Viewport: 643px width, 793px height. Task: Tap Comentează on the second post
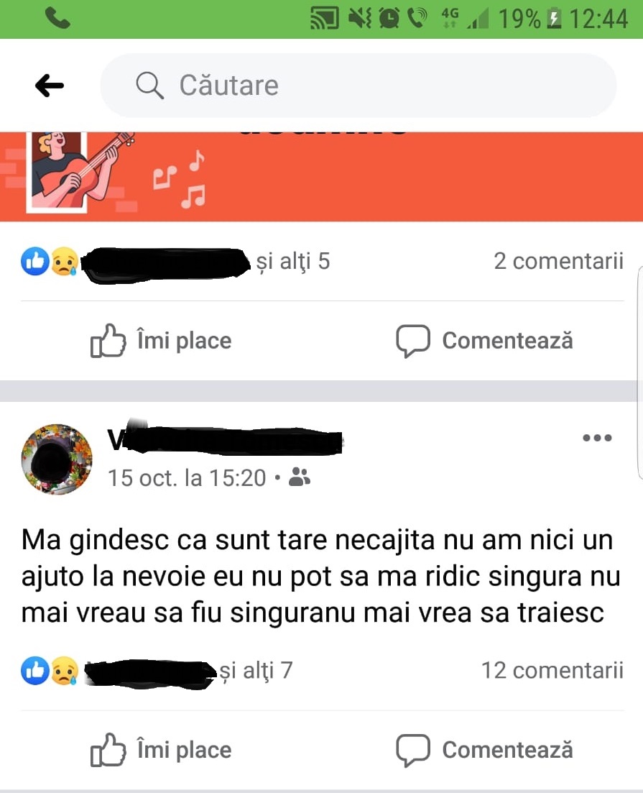[484, 750]
